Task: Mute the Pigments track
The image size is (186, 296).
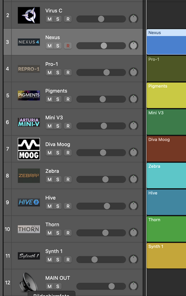Action: coord(49,99)
